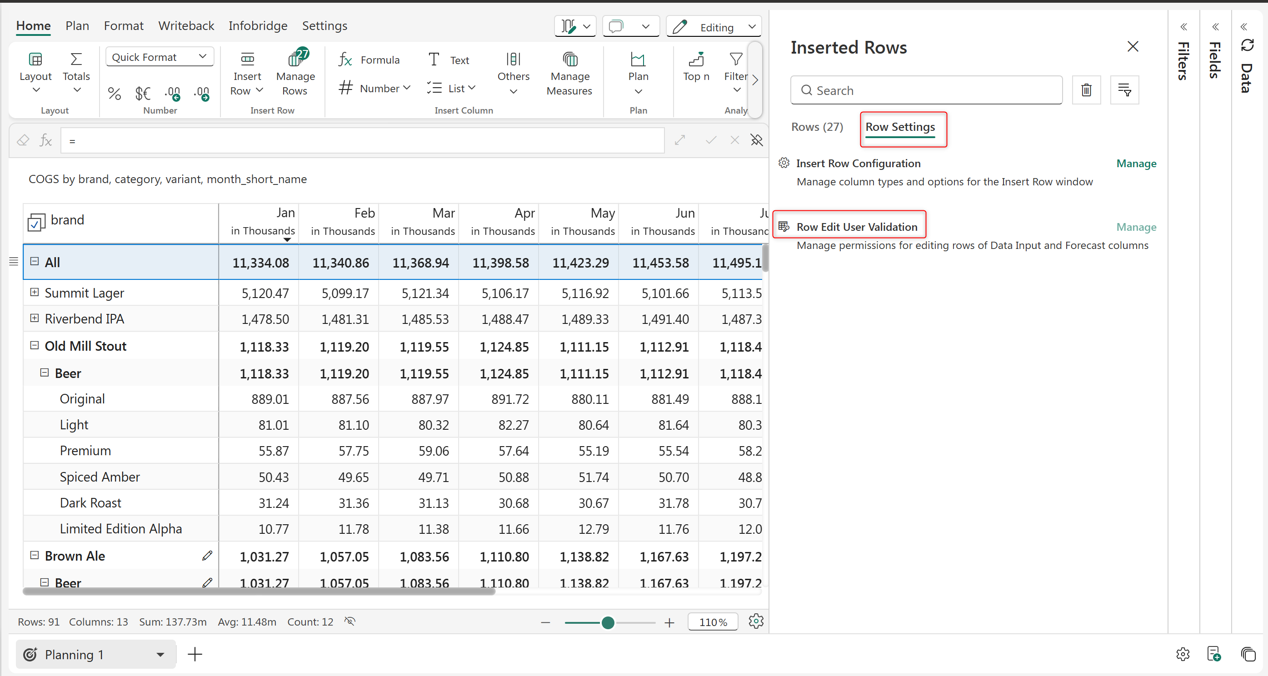Viewport: 1268px width, 676px height.
Task: Toggle the hidden-eye icon in status bar
Action: point(349,621)
